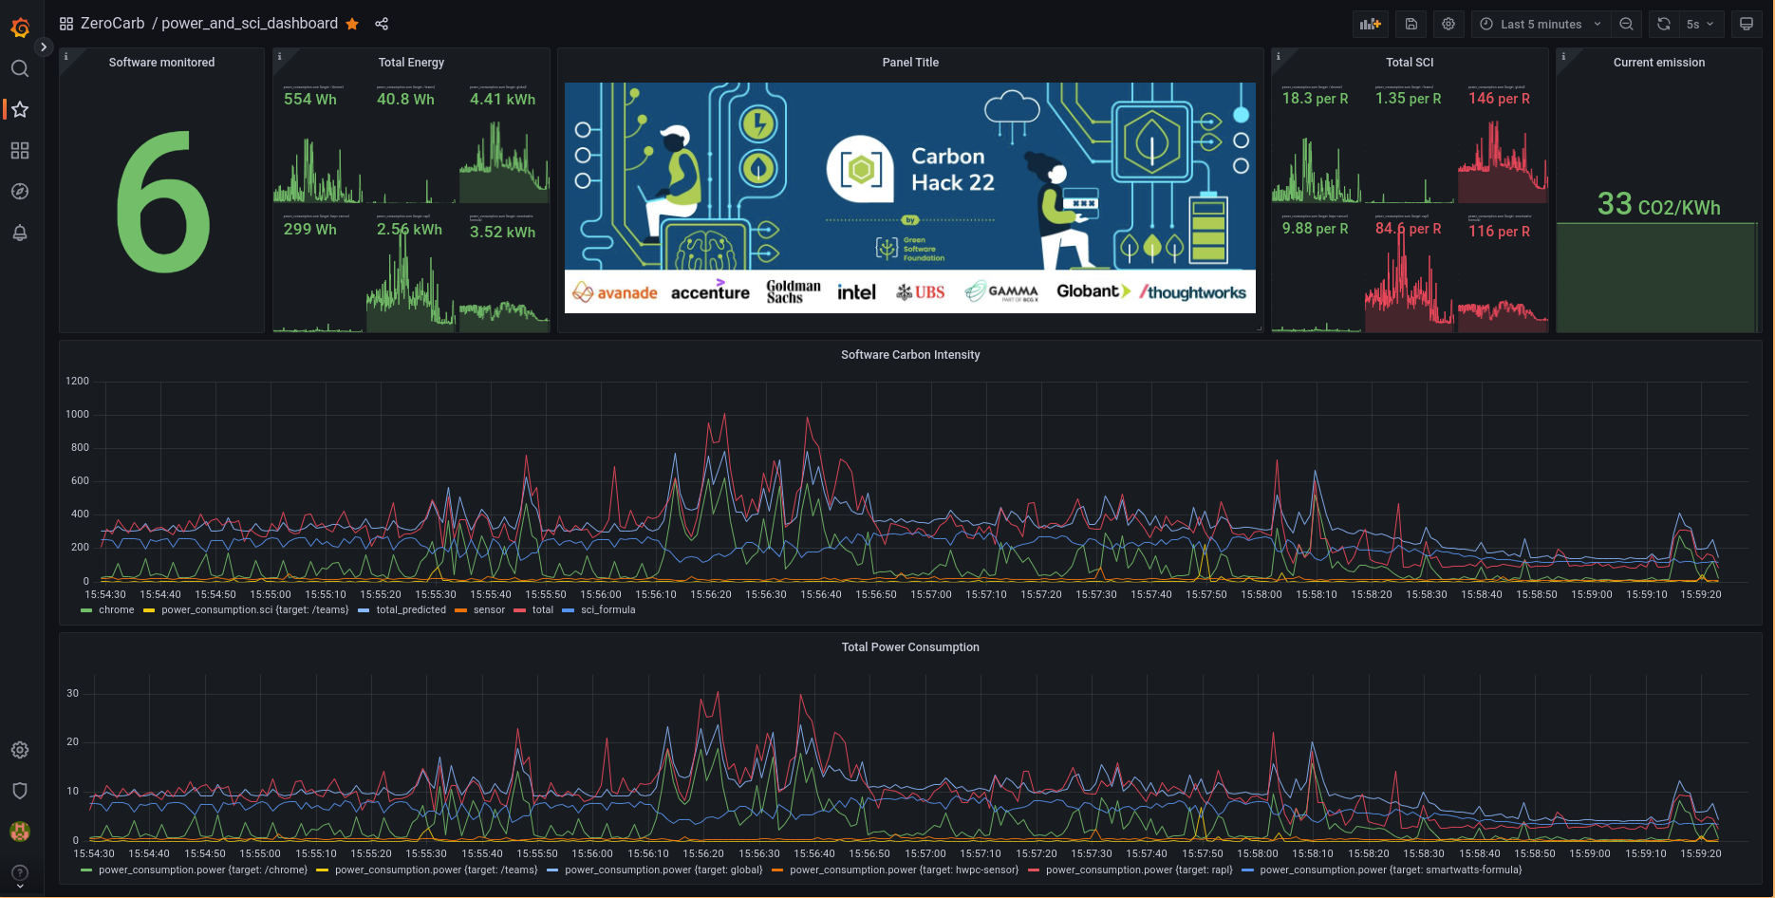Click the 33 CO2/KWh emission value
Screen dimensions: 1775x898
pyautogui.click(x=1658, y=205)
